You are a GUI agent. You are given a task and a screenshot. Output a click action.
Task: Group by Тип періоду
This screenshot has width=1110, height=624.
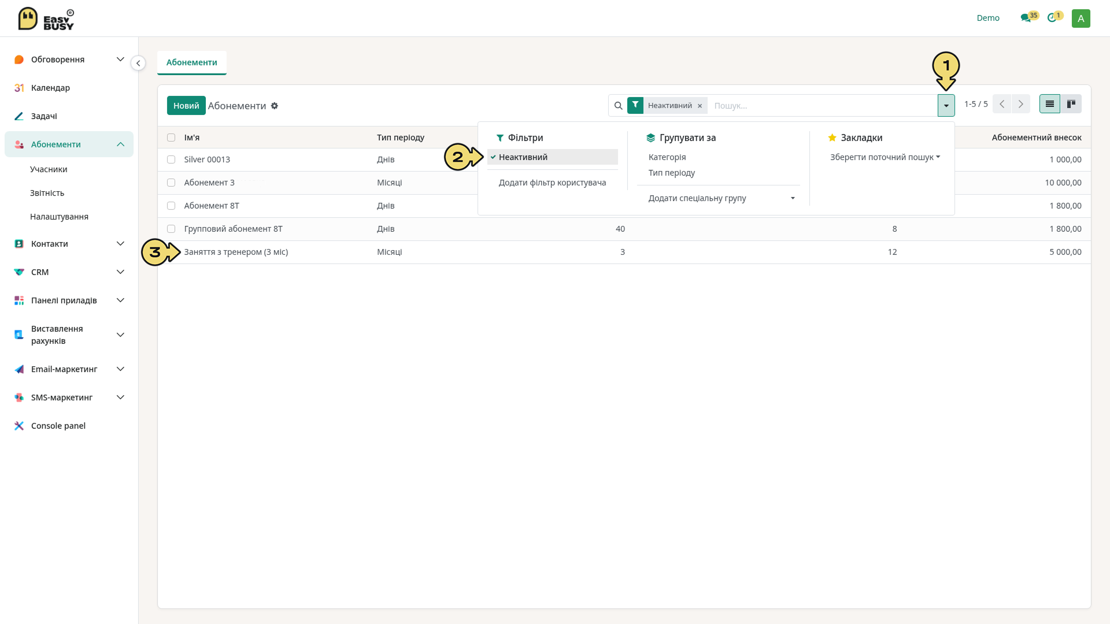click(x=672, y=173)
